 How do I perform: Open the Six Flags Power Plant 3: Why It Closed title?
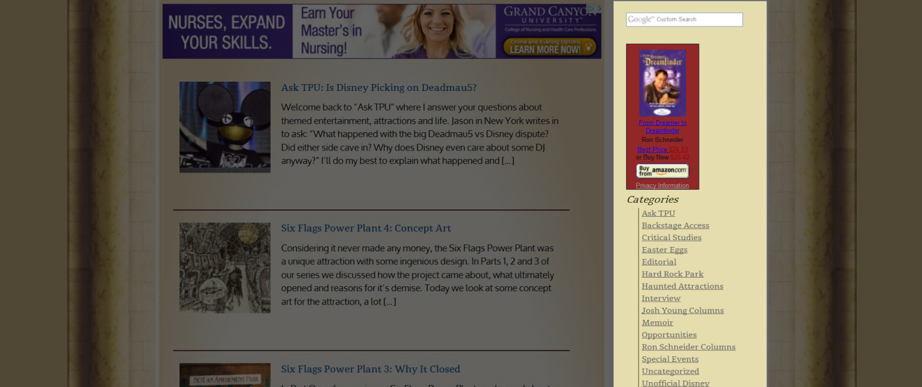371,369
